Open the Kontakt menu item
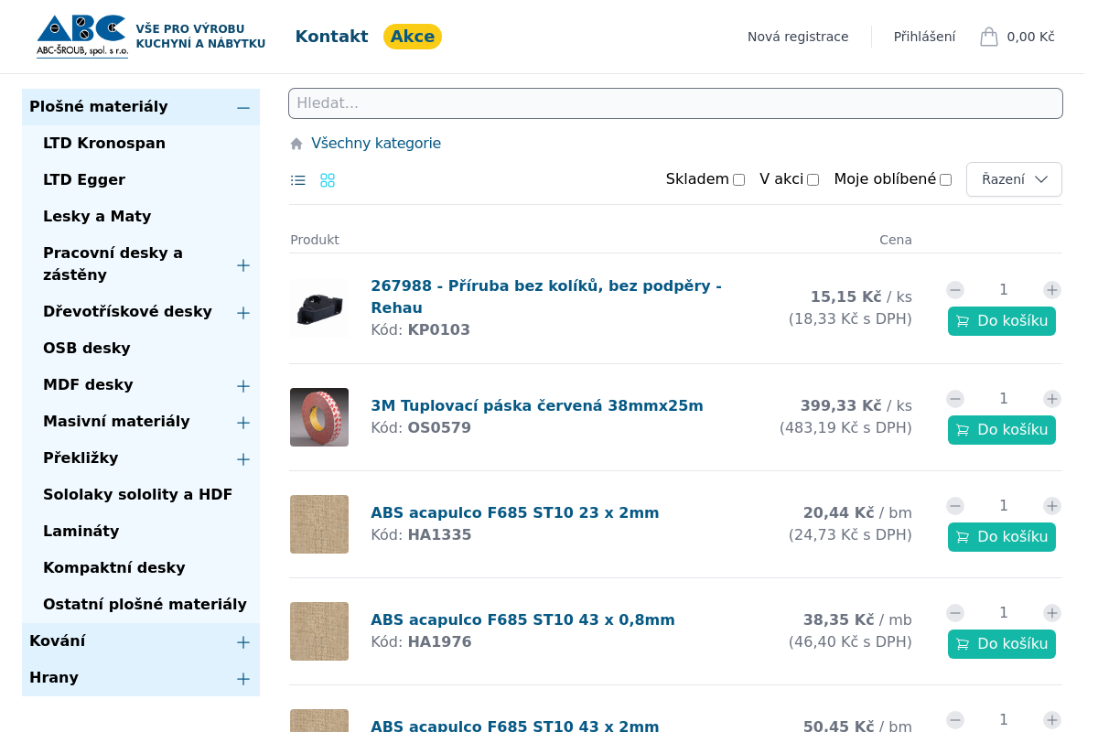 pos(331,37)
